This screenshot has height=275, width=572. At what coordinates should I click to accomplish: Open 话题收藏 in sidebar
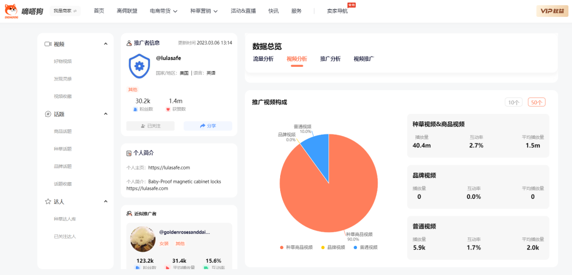click(x=62, y=184)
